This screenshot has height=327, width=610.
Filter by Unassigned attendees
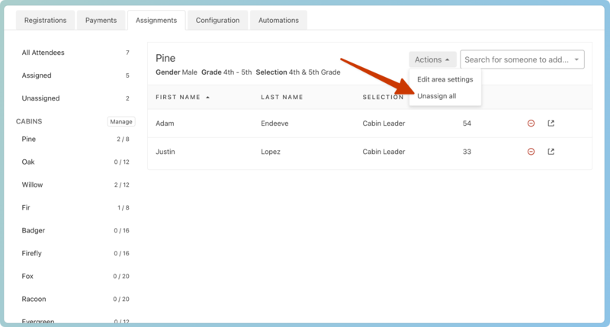click(40, 98)
